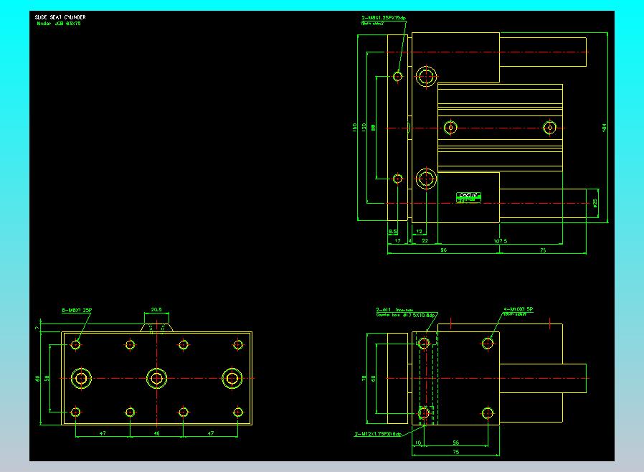This screenshot has height=472, width=644.
Task: Select the 2-ø11 thru-hole callout
Action: 394,310
